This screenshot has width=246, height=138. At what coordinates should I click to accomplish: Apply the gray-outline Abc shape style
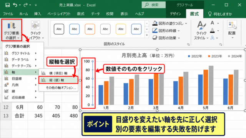105,29
